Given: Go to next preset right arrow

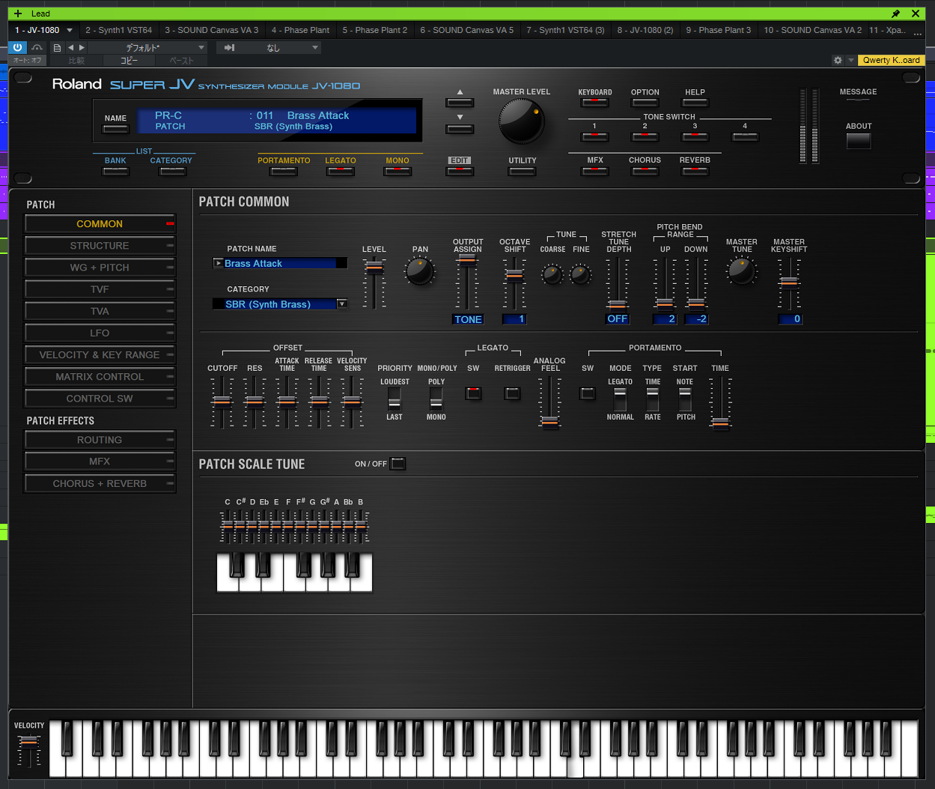Looking at the screenshot, I should coord(82,47).
